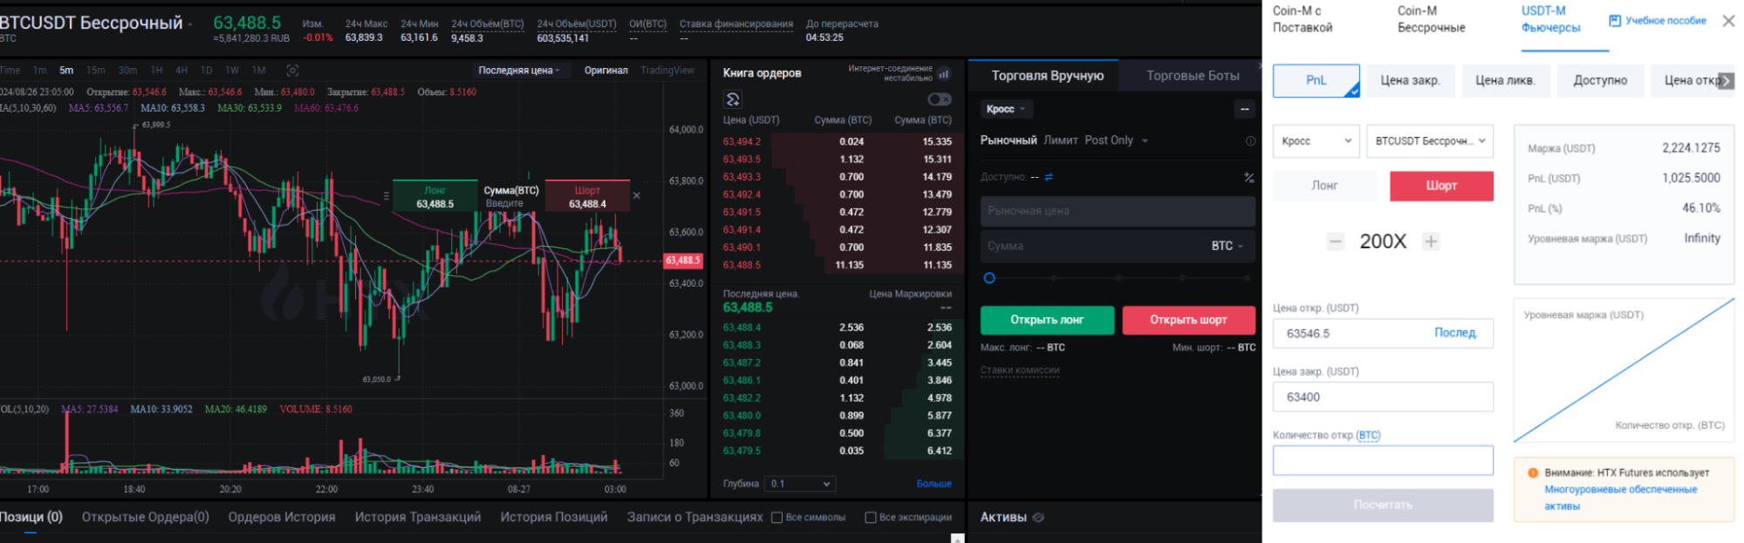
Task: Enable the Все экспирации checkbox
Action: click(870, 518)
